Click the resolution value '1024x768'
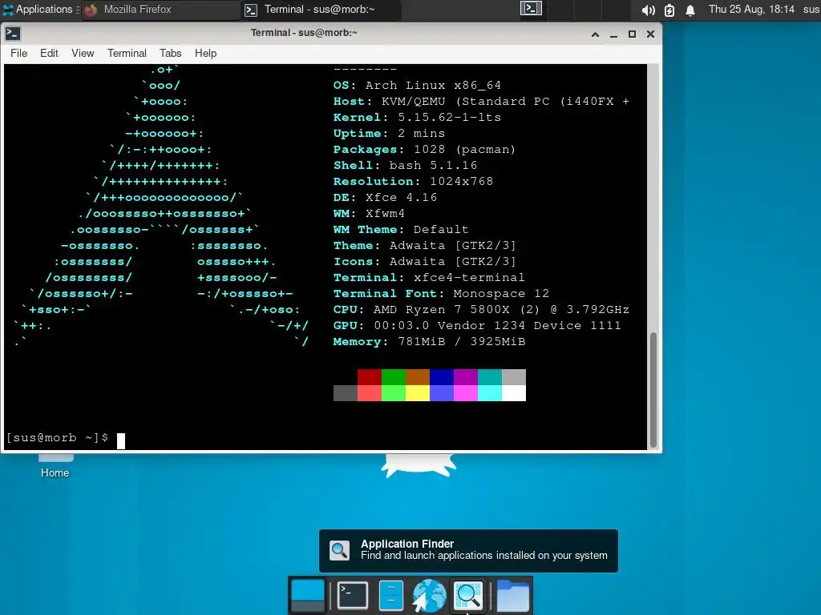This screenshot has width=821, height=615. pos(461,182)
